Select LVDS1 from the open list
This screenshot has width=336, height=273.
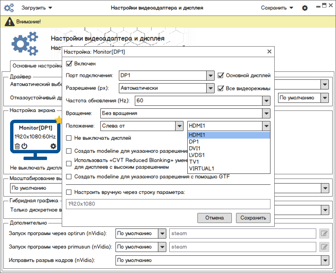tap(197, 155)
